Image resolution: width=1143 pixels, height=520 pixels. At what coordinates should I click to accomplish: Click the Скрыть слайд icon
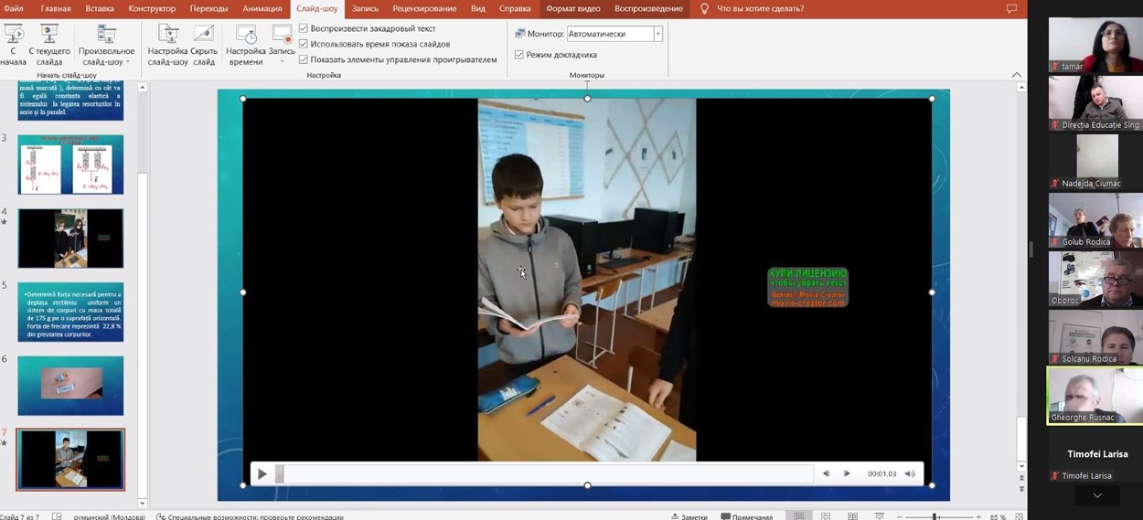click(204, 36)
